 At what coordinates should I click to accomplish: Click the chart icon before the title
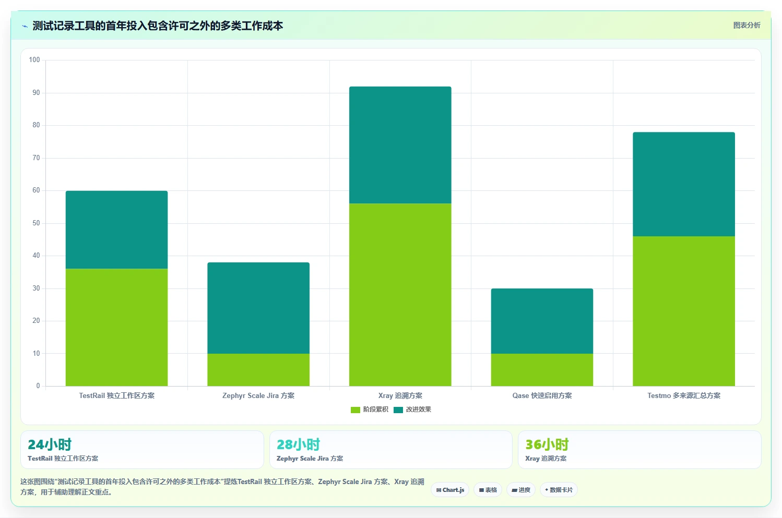pos(25,26)
